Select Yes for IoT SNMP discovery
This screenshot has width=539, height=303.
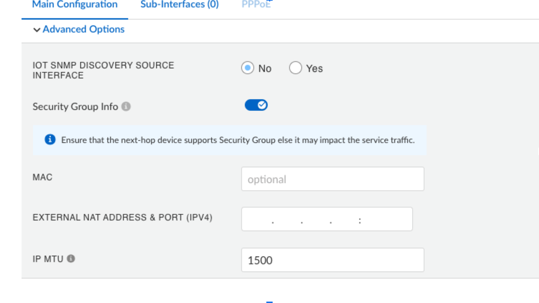coord(295,68)
